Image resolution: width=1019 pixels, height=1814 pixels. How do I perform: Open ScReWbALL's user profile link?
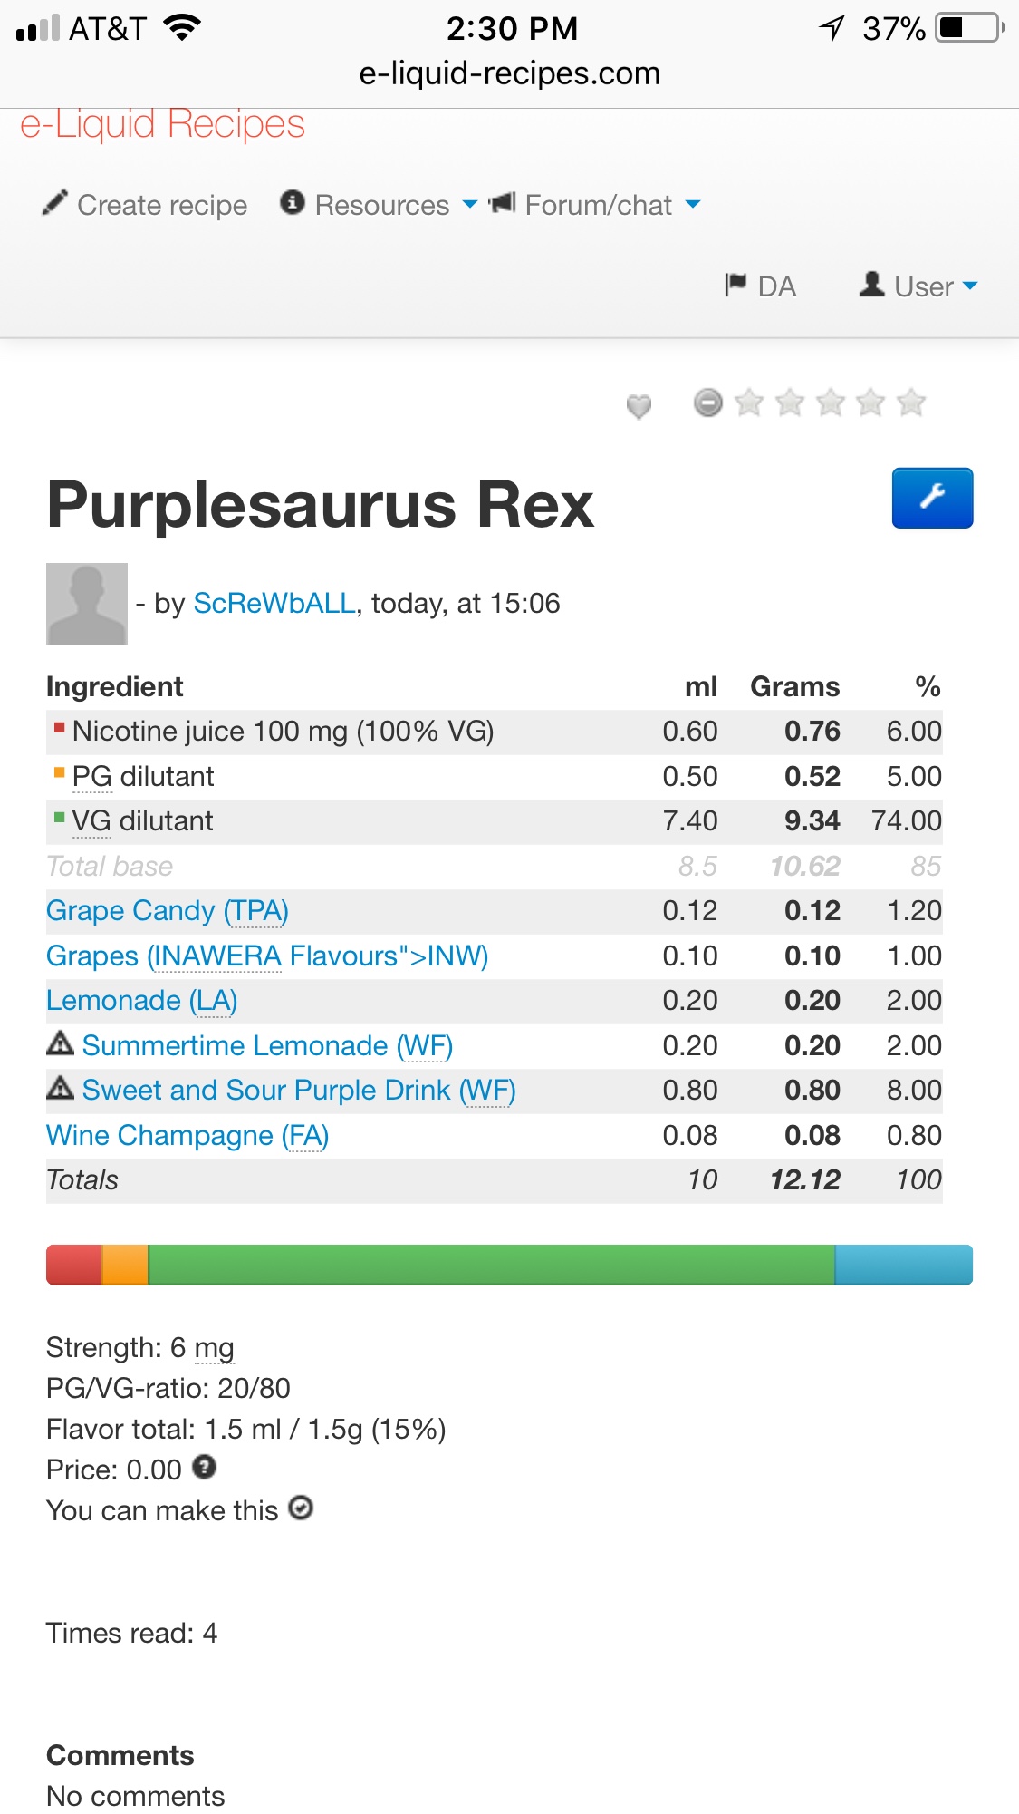274,604
